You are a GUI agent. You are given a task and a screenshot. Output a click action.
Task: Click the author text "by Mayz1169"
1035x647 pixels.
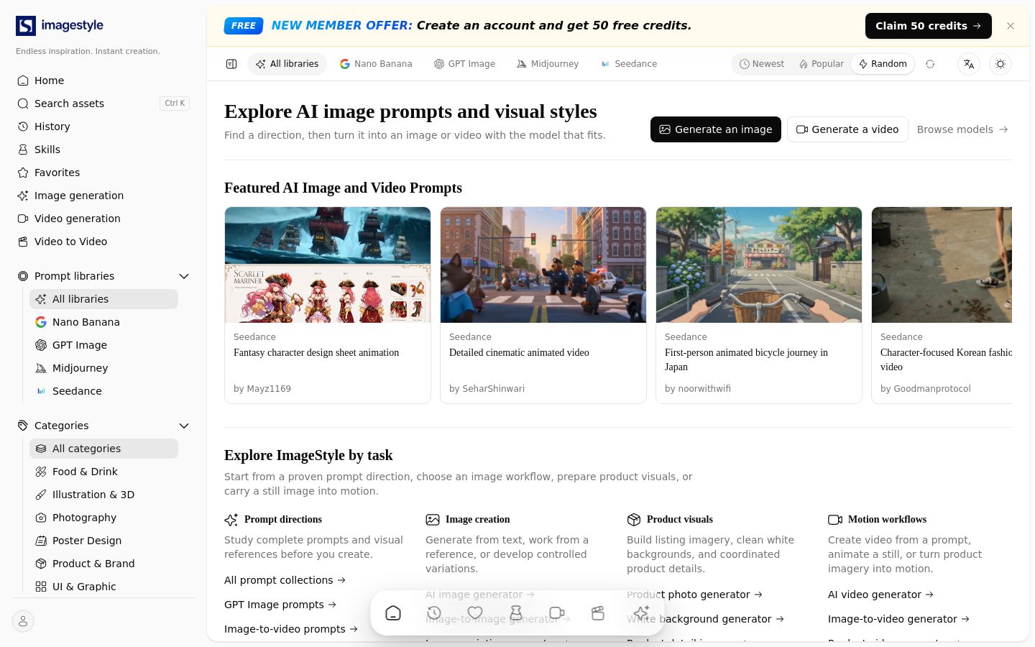click(262, 389)
